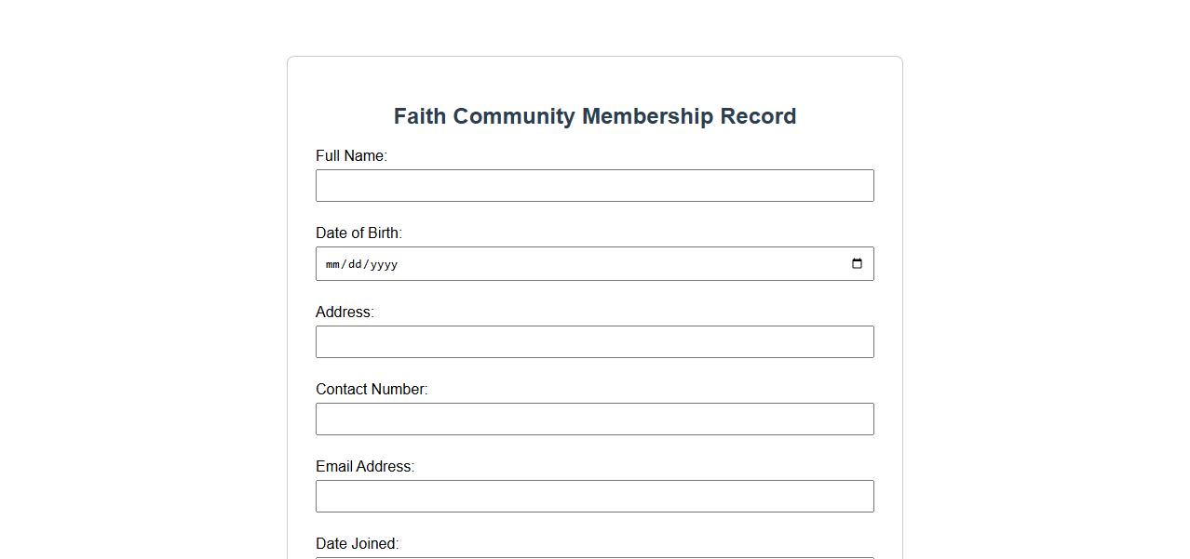Click the word "Faith" in the heading
Image resolution: width=1190 pixels, height=559 pixels.
pos(419,117)
